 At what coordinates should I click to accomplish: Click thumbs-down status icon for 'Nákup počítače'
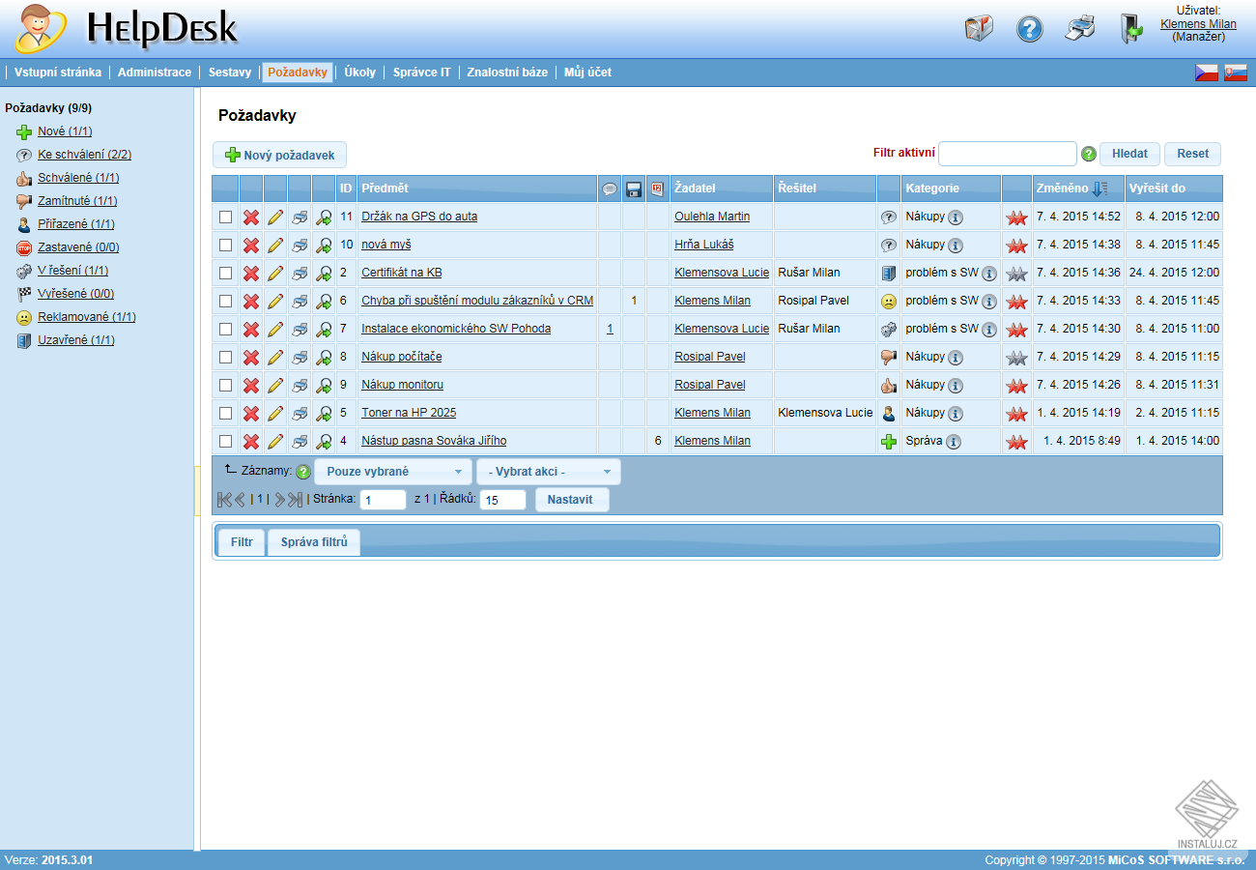(x=889, y=358)
